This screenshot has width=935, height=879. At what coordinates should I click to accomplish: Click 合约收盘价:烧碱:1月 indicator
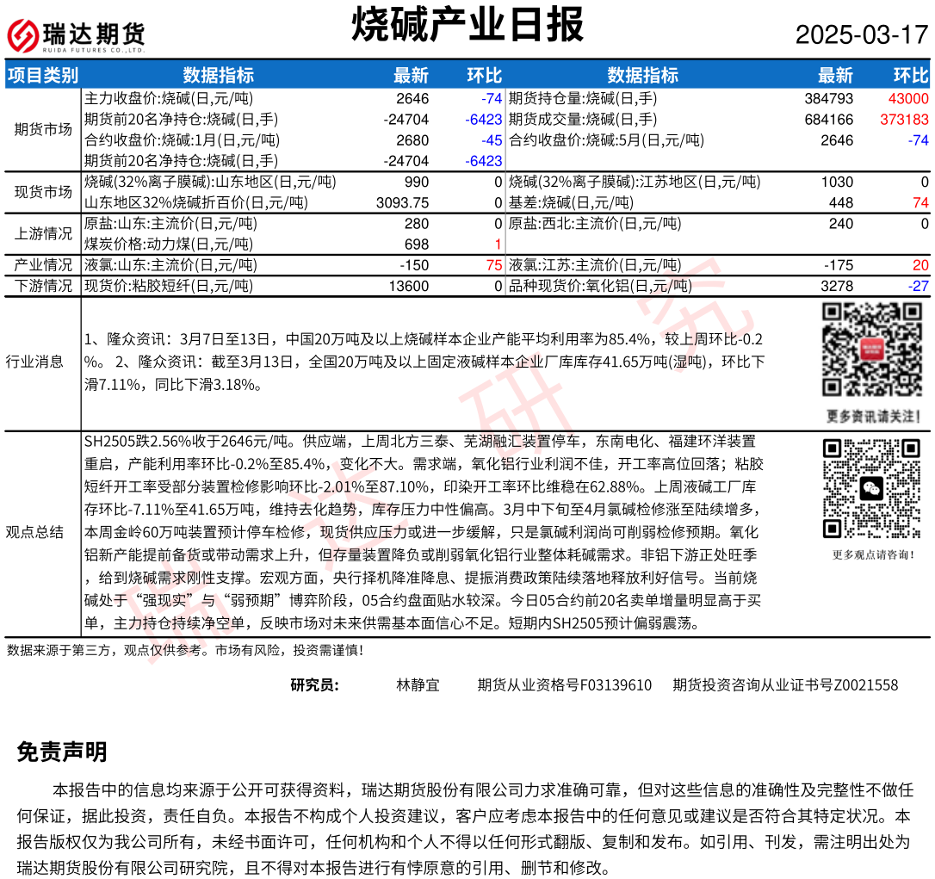[182, 140]
